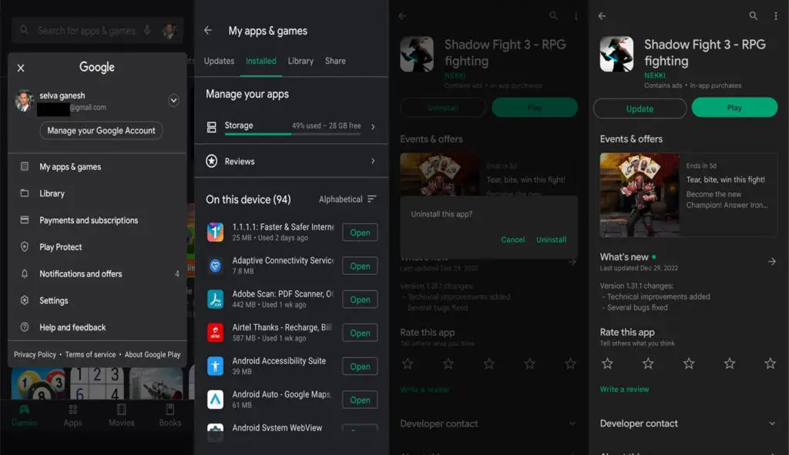Expand the account switcher arrow beside selva ganesh
This screenshot has width=789, height=455.
[x=173, y=101]
